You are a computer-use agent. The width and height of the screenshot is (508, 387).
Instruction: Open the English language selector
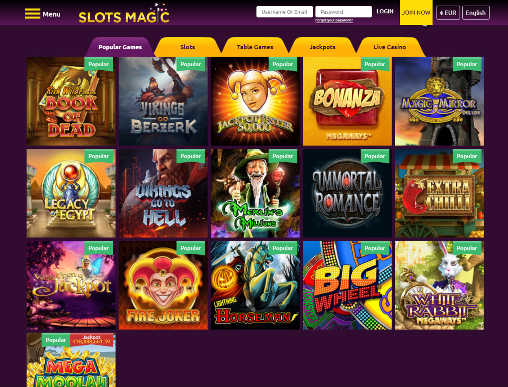(x=476, y=13)
